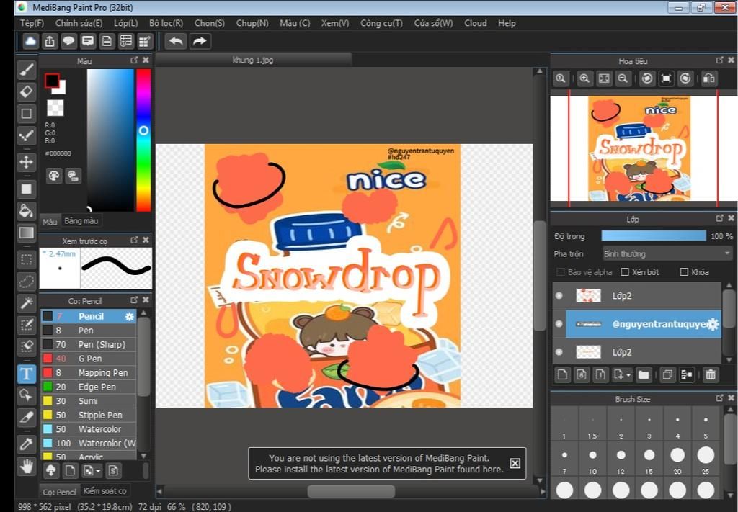Image resolution: width=738 pixels, height=512 pixels.
Task: Click the rainbow hue slider bar
Action: (143, 140)
